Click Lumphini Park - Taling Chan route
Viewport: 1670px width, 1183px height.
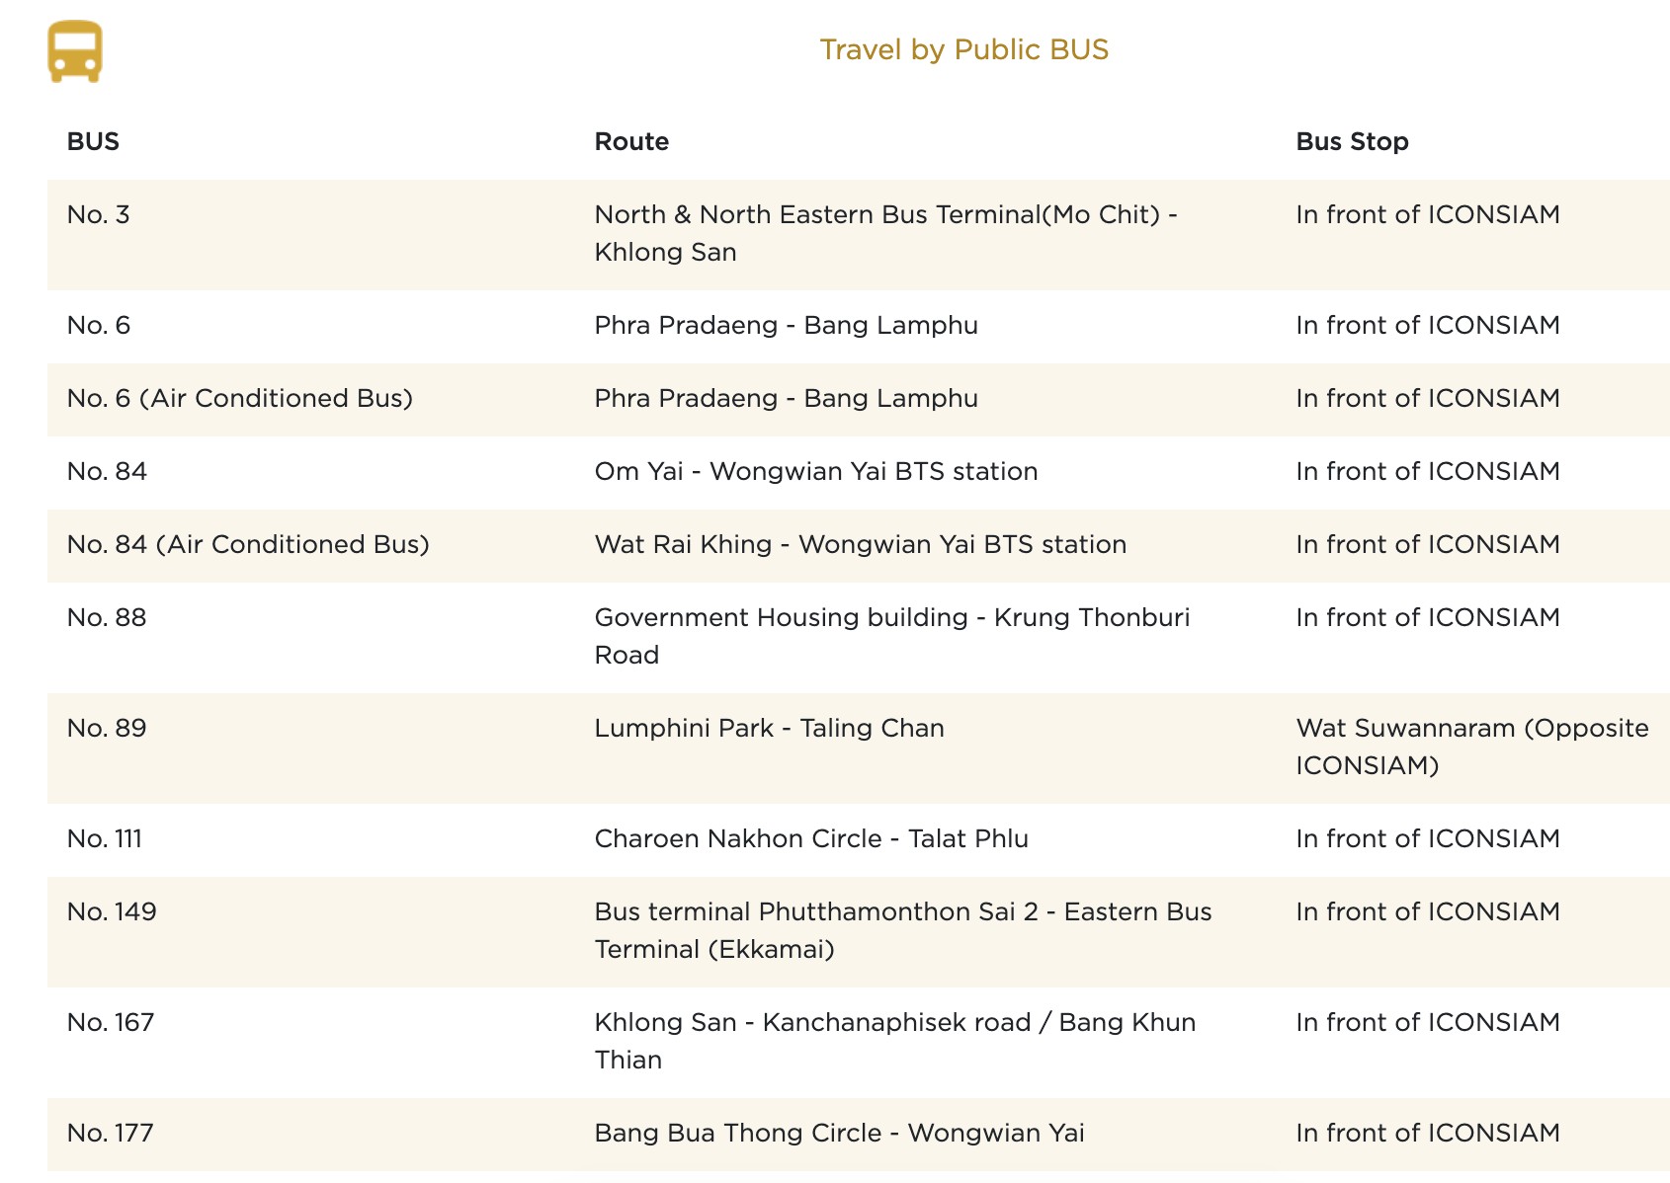click(769, 728)
